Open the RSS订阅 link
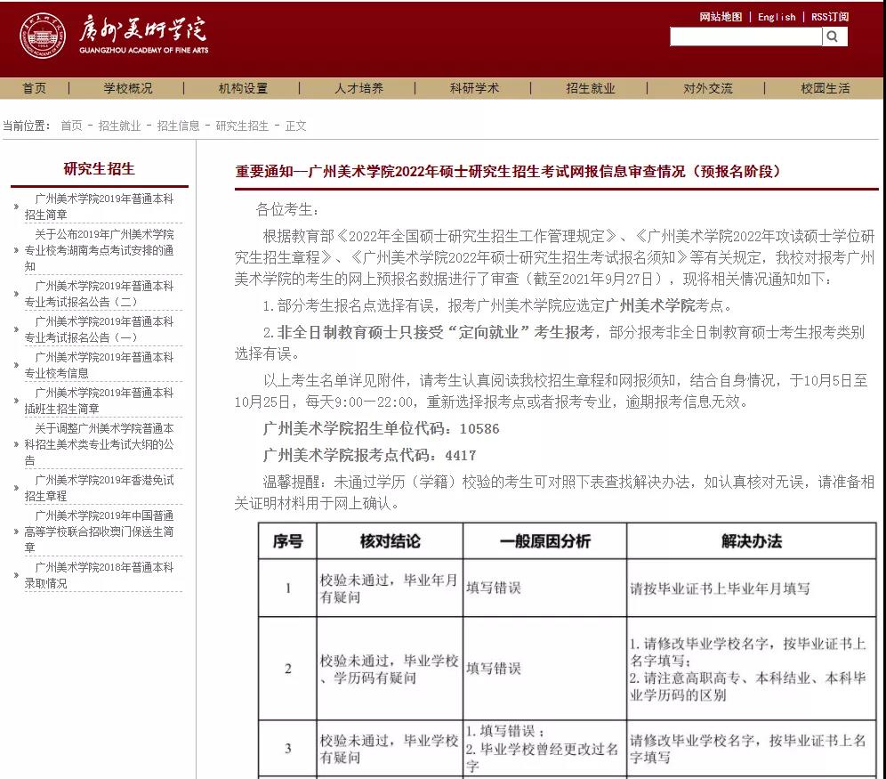The height and width of the screenshot is (779, 886). click(829, 17)
